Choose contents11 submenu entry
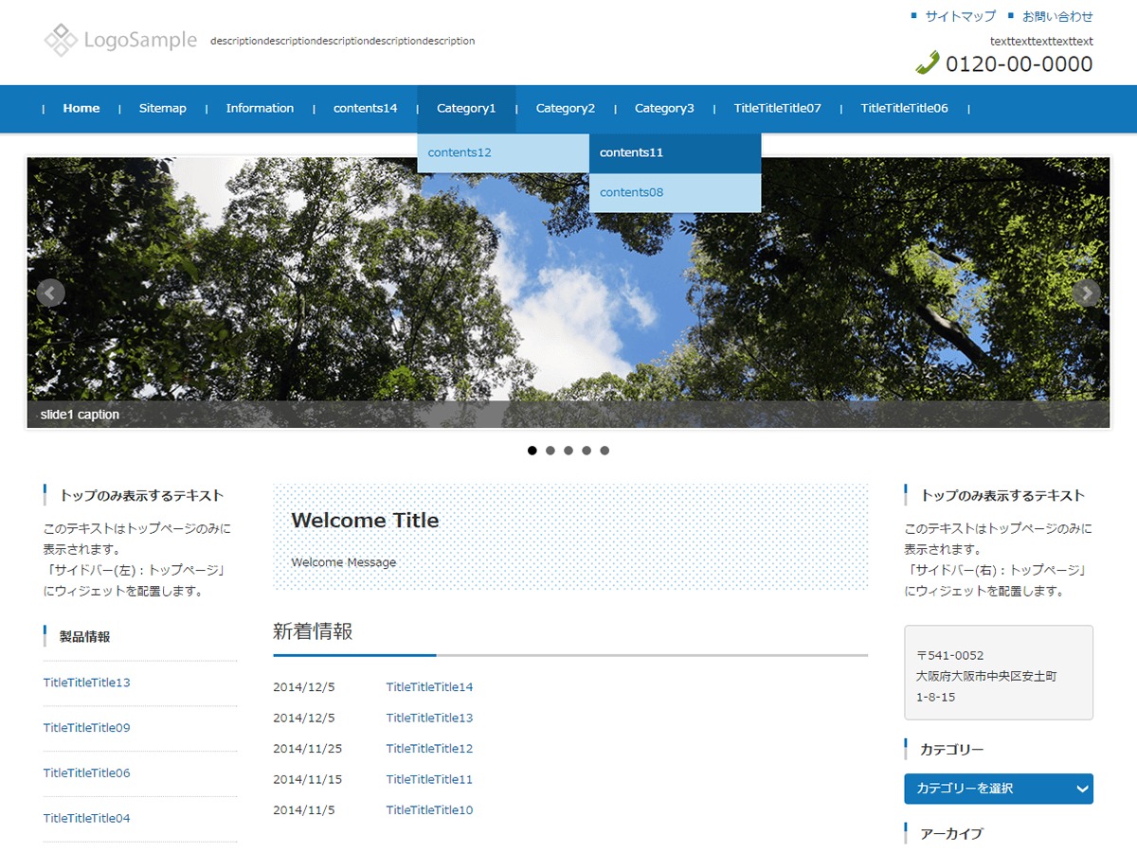 point(675,152)
